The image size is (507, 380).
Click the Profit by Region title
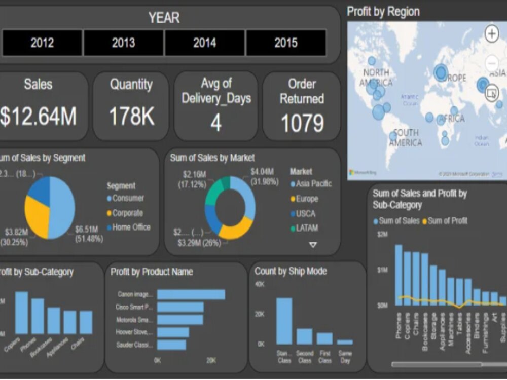click(x=383, y=12)
